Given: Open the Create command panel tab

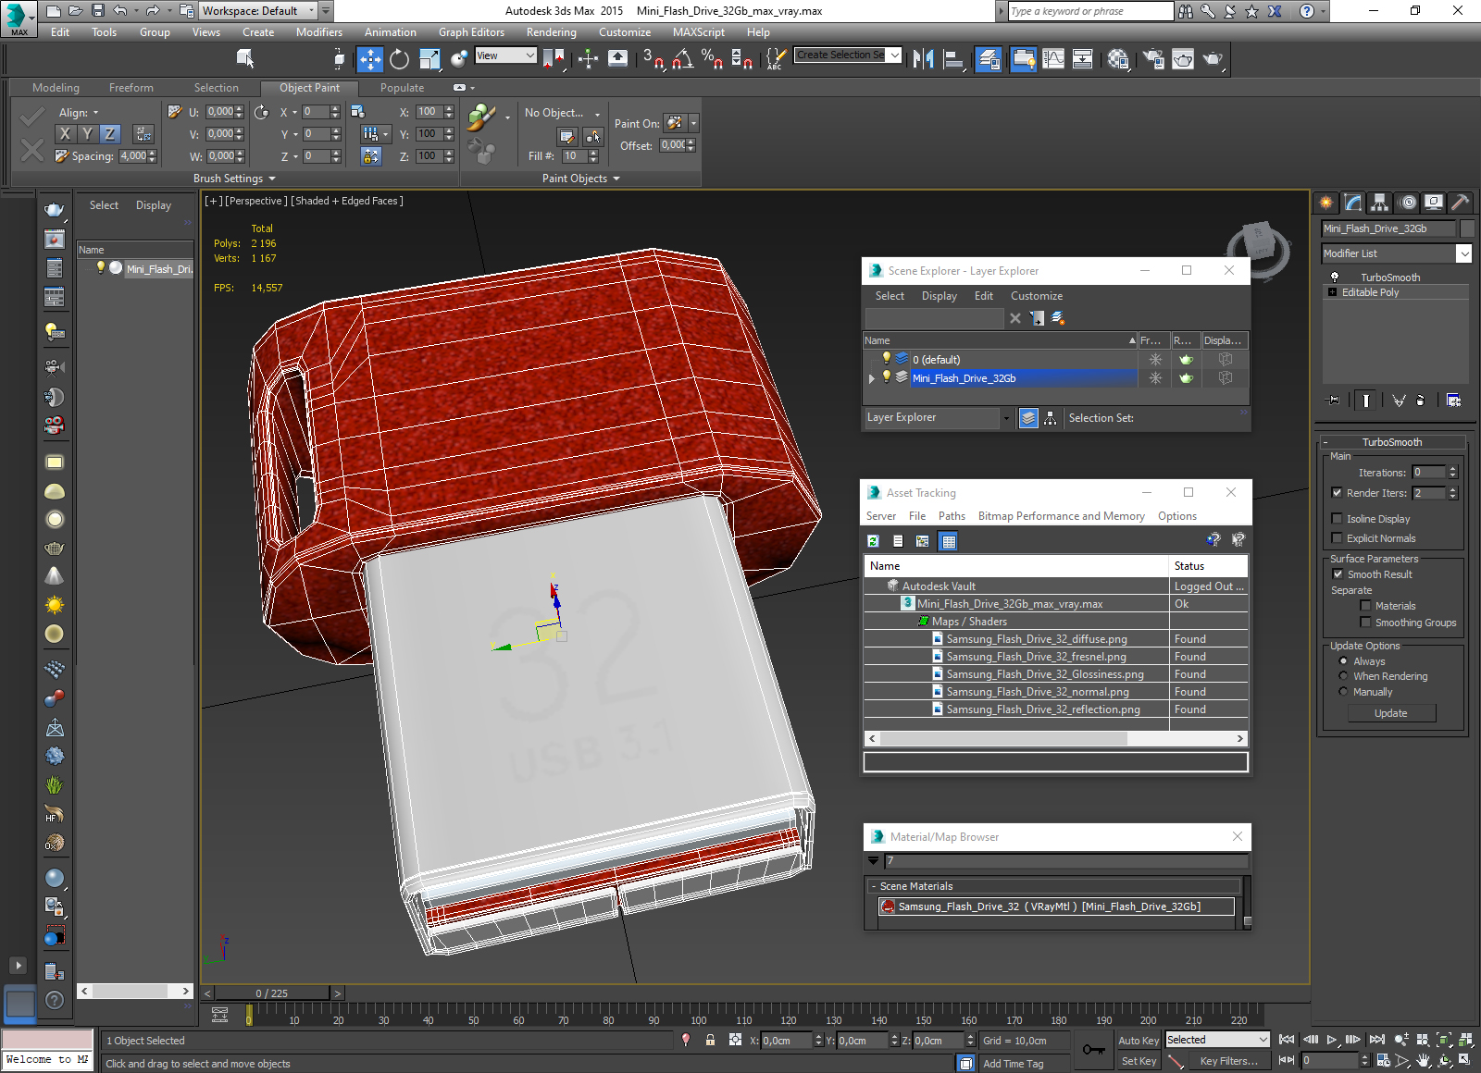Looking at the screenshot, I should pos(1326,202).
